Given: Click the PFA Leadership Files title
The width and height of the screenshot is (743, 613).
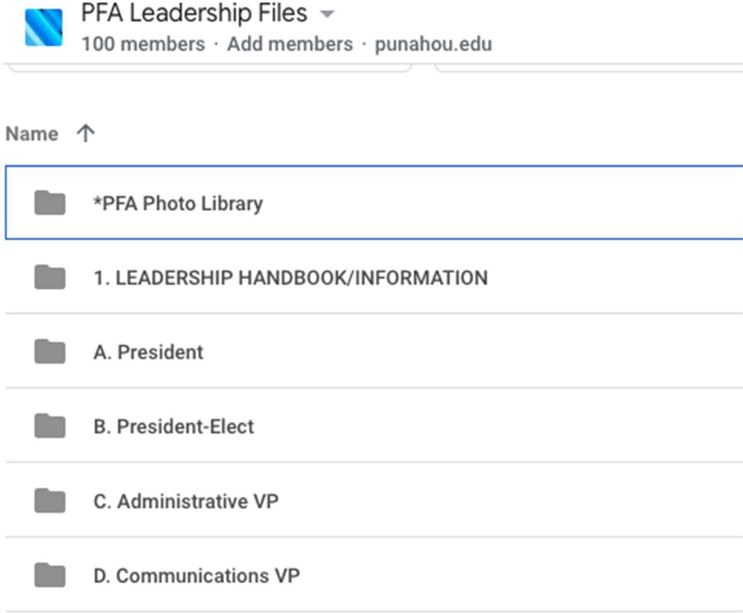Looking at the screenshot, I should [194, 13].
